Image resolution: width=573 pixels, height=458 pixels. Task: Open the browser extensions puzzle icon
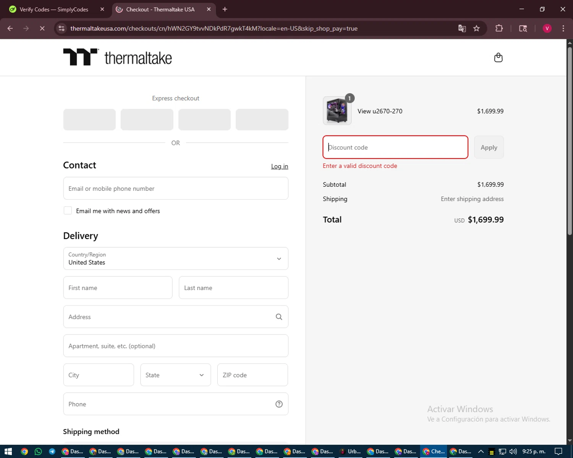(499, 28)
